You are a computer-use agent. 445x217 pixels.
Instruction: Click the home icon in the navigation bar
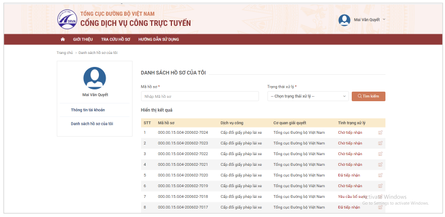point(63,39)
